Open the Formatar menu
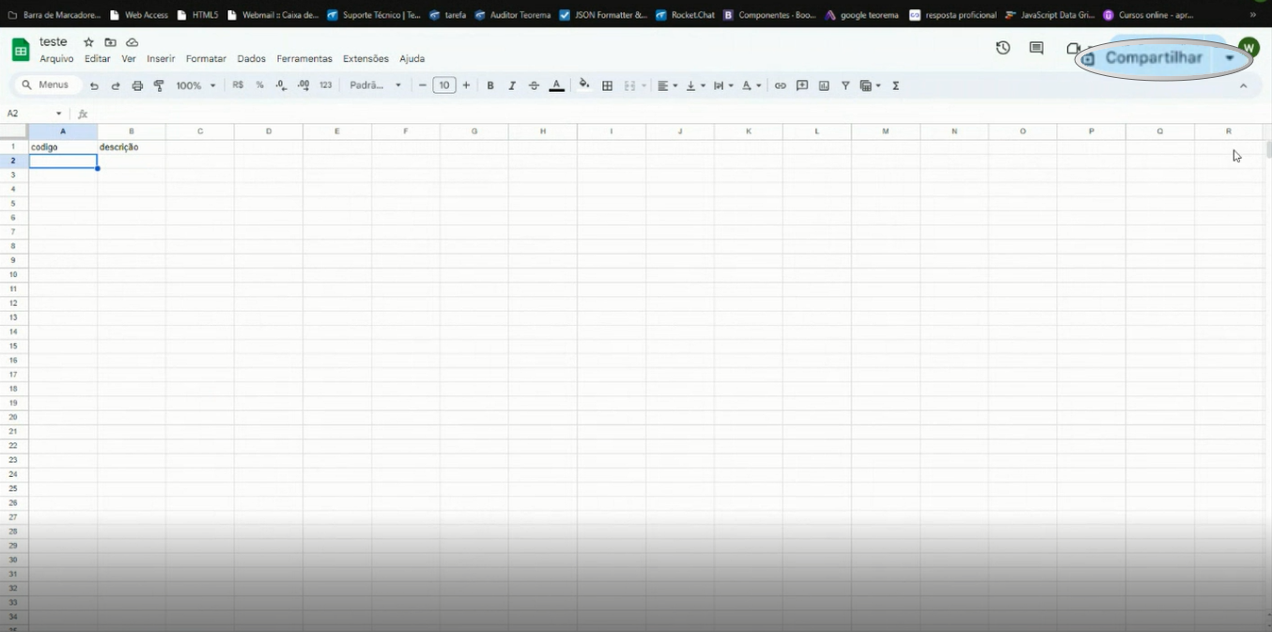 (206, 58)
